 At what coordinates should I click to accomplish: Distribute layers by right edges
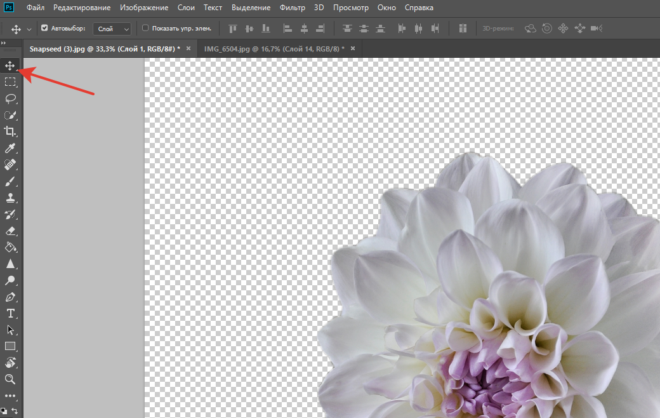point(435,29)
